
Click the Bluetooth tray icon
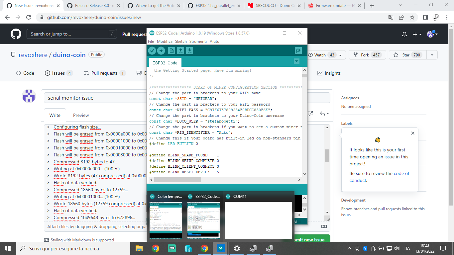[x=365, y=248]
